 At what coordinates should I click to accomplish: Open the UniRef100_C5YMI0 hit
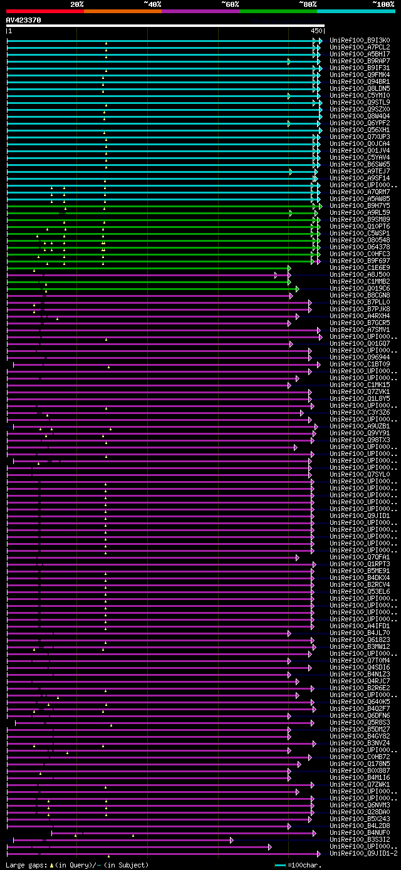coord(360,96)
